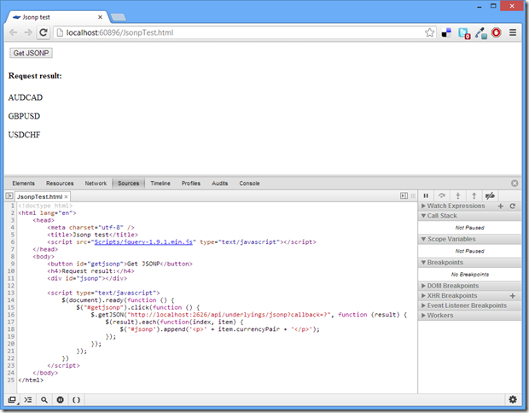Open the red circular extension icon
This screenshot has height=413, width=529.
497,32
